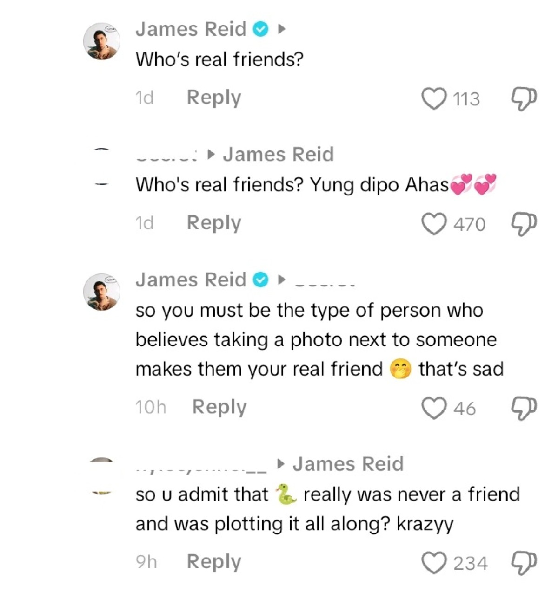
Task: Open James Reid's avatar on the 10h comment
Action: (102, 292)
